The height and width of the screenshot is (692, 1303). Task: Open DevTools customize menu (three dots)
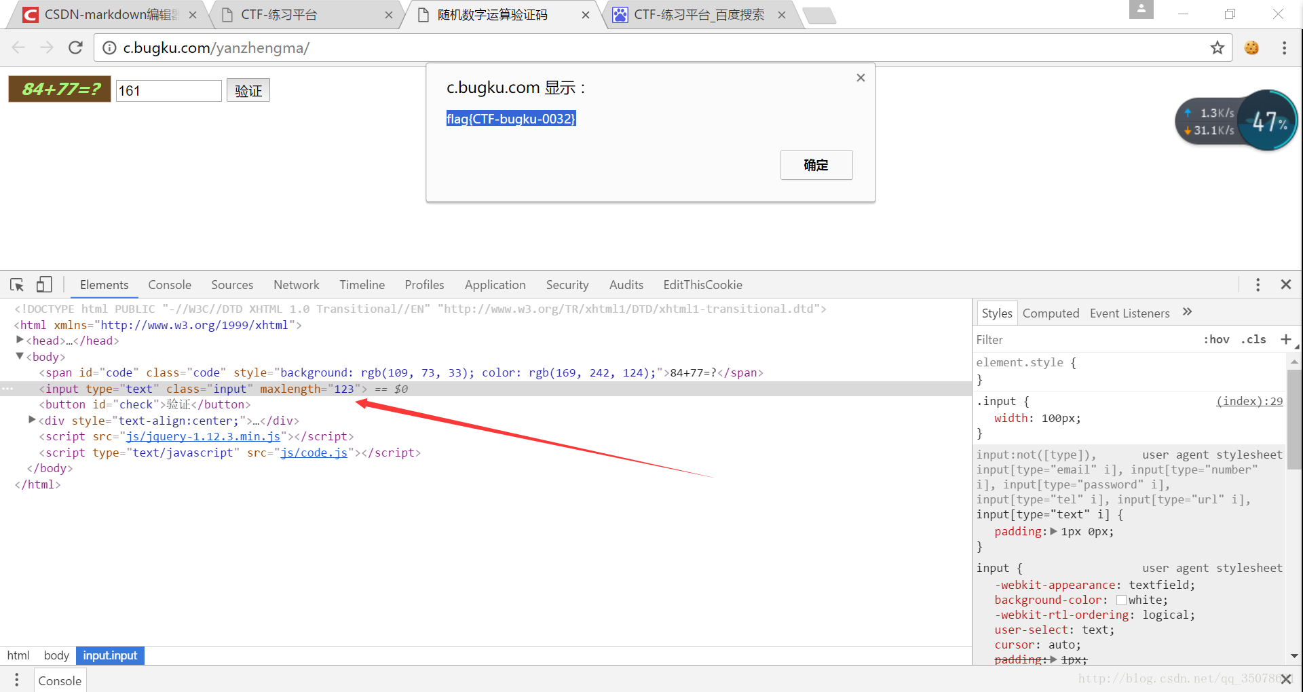[1258, 285]
